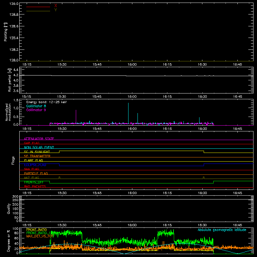Click the red X legend label

pos(56,5)
